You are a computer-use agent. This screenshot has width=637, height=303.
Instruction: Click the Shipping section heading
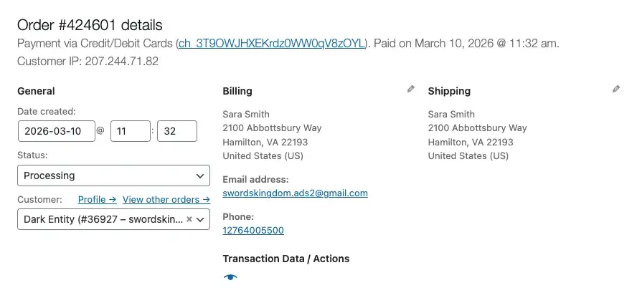point(449,91)
